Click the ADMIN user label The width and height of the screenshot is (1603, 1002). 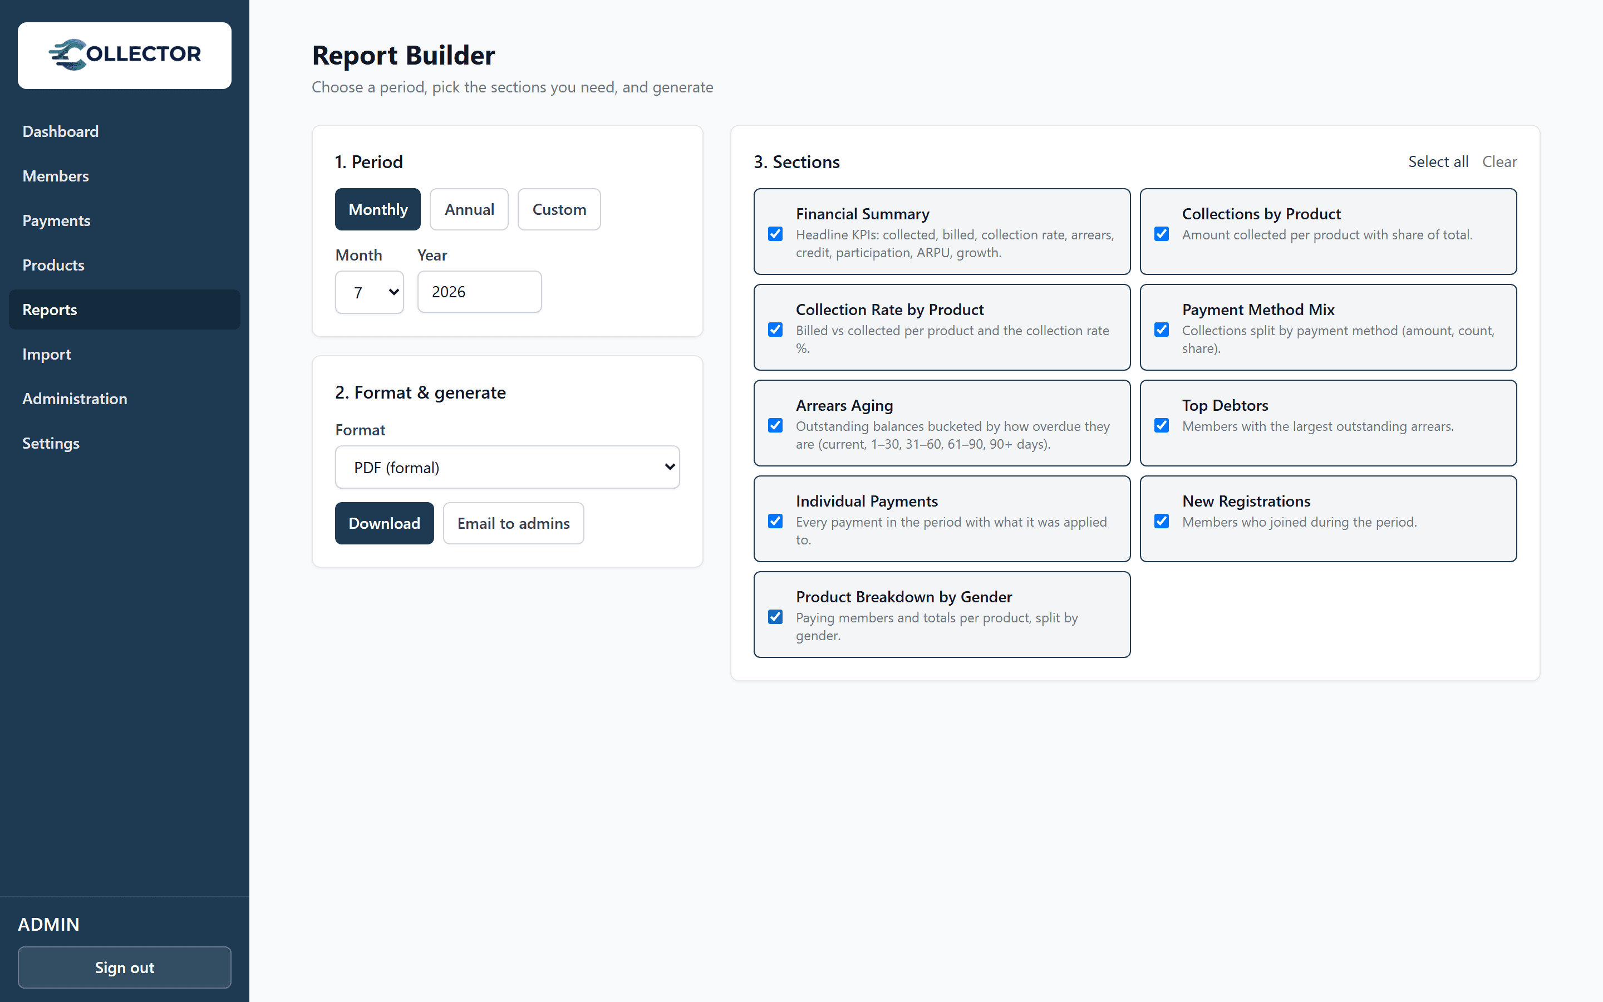(x=48, y=924)
